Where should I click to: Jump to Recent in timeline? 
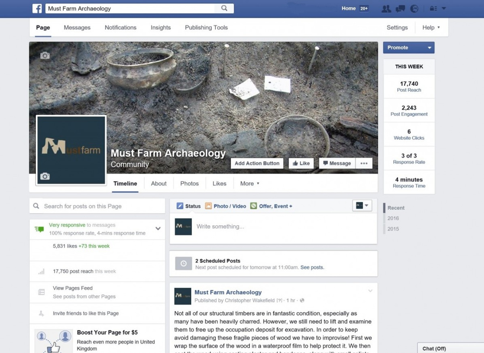point(396,208)
